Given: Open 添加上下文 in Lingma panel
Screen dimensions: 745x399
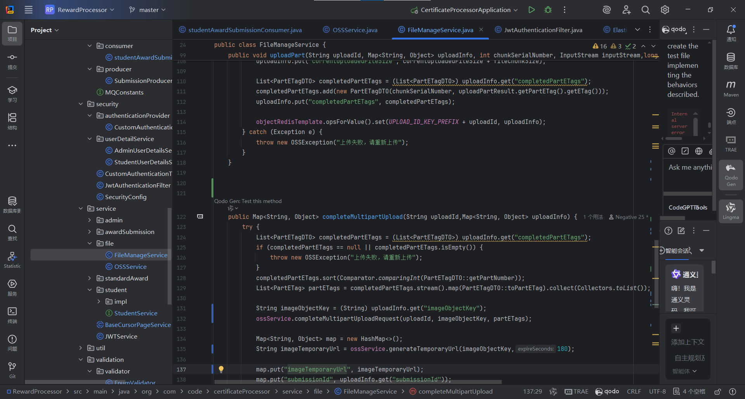Looking at the screenshot, I should click(676, 328).
